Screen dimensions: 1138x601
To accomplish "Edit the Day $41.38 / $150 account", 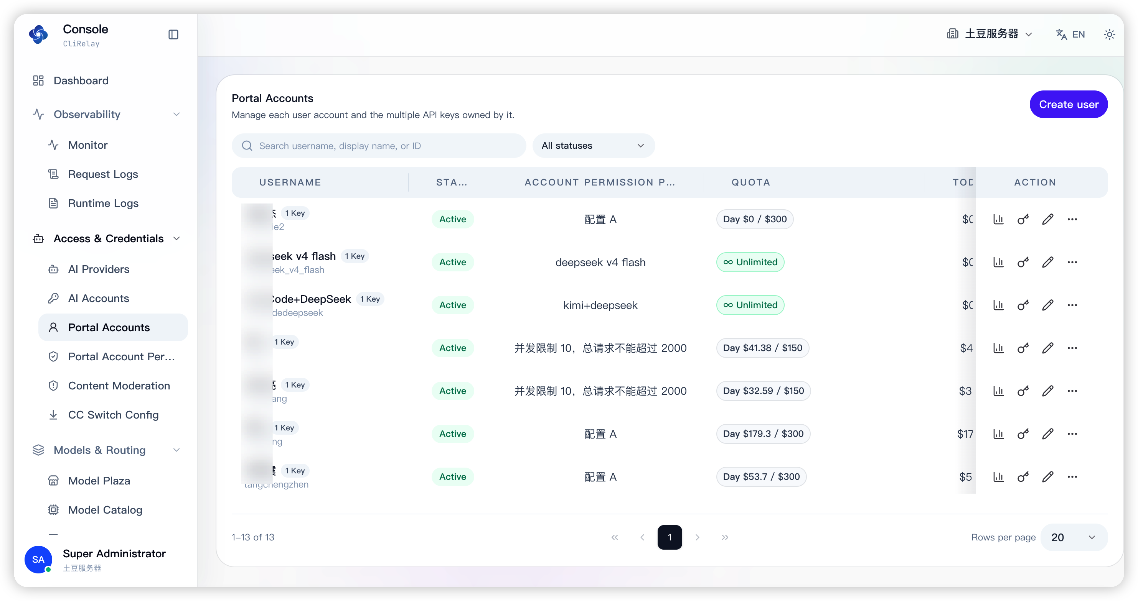I will click(1048, 348).
